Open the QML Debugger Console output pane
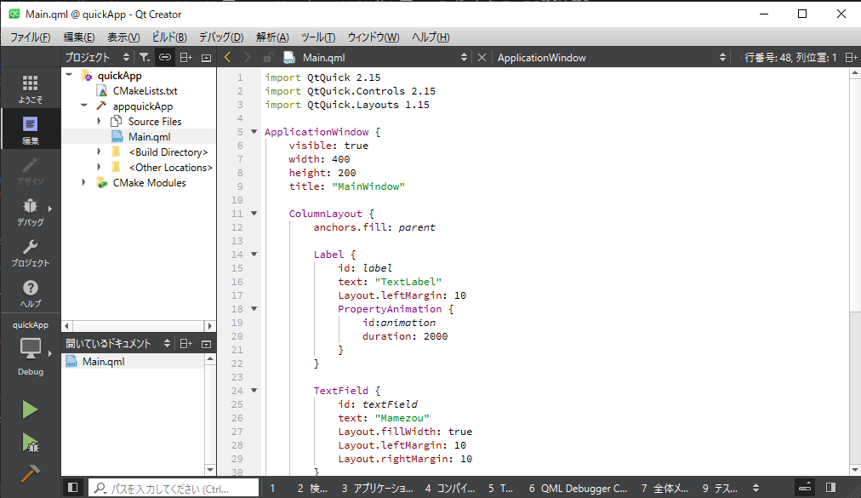Viewport: 861px width, 498px height. [578, 489]
